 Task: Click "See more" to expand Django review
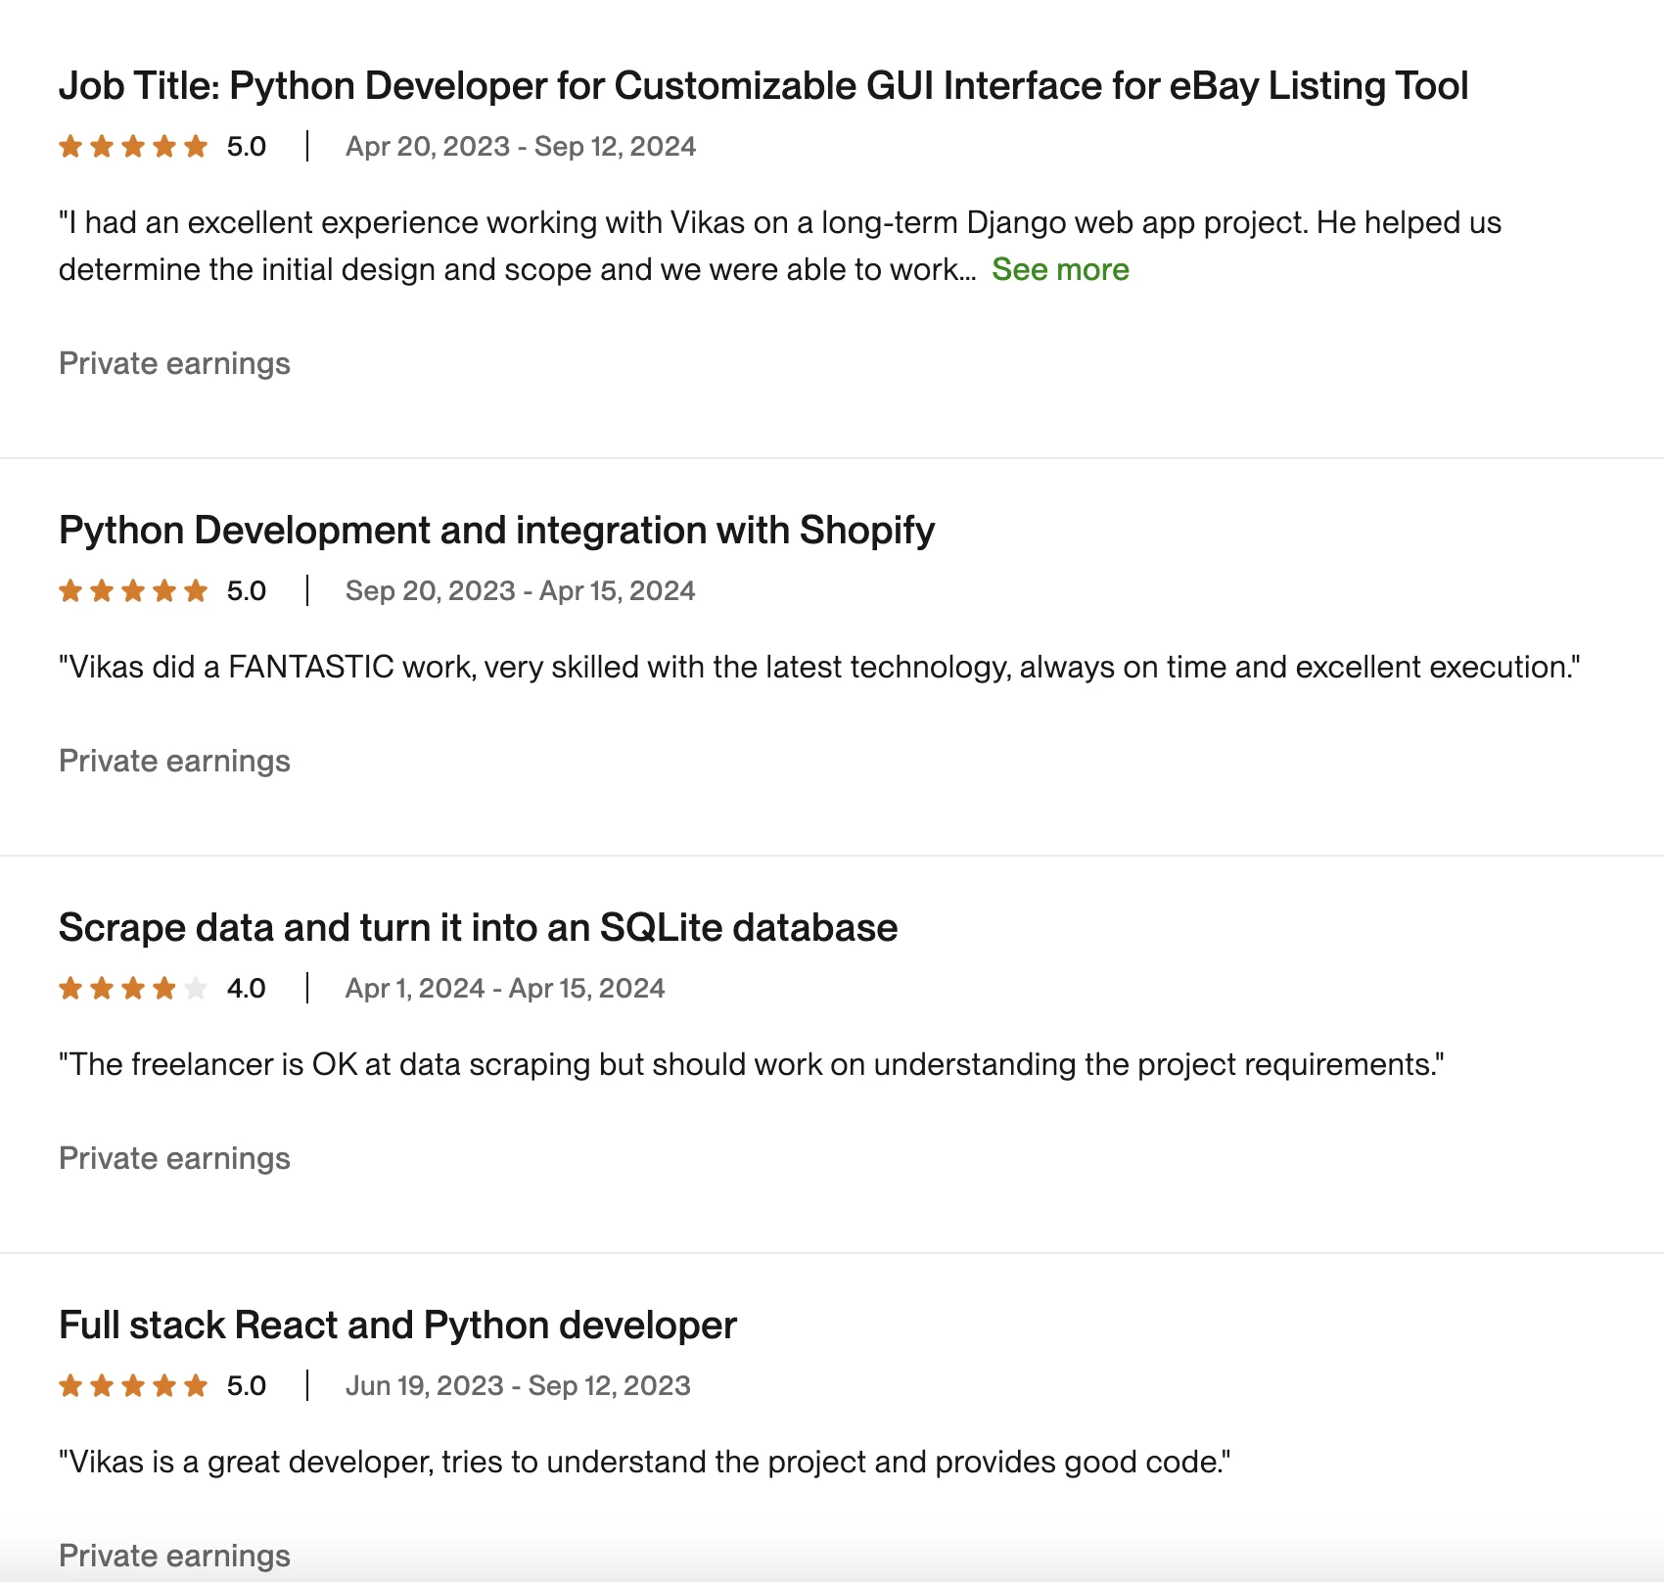click(1060, 269)
